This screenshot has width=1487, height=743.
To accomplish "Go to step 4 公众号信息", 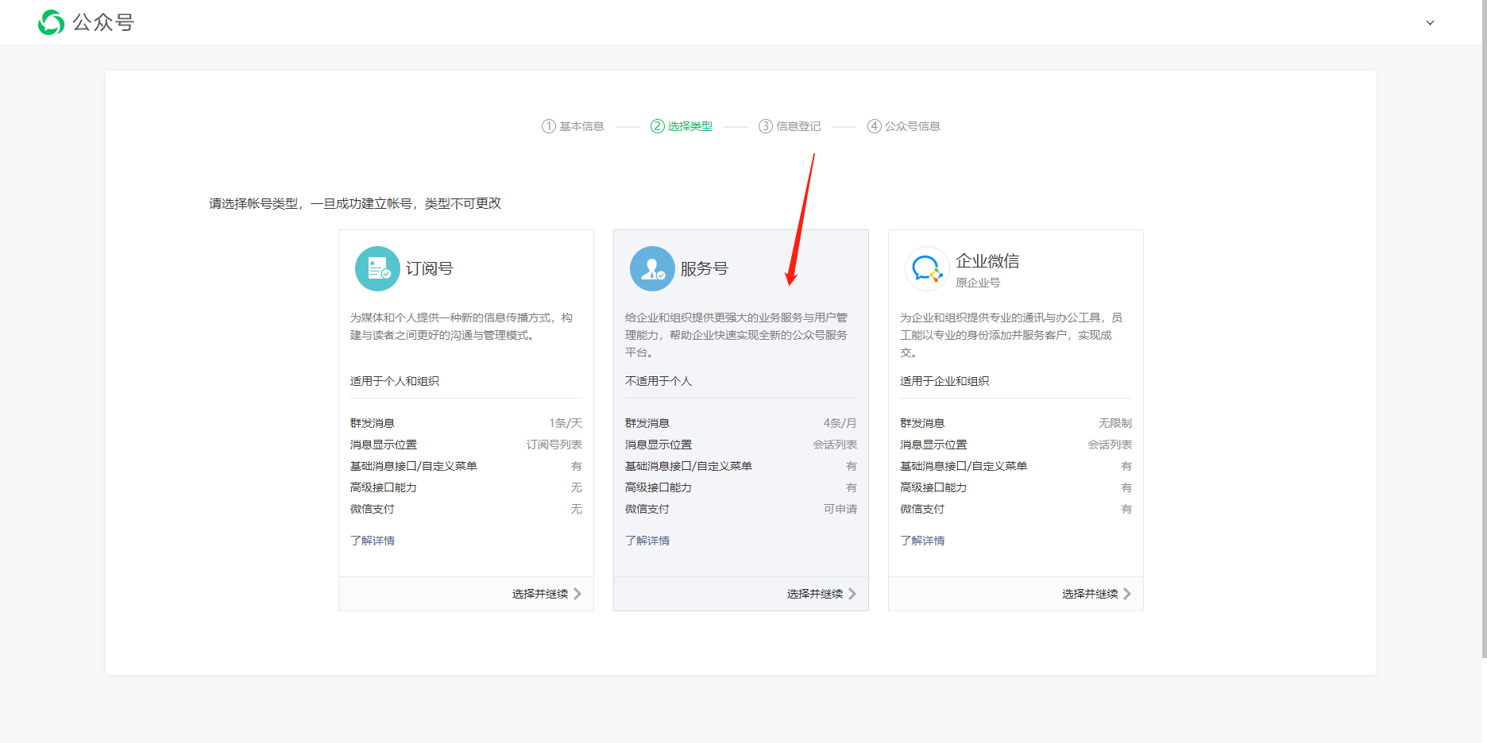I will 904,126.
